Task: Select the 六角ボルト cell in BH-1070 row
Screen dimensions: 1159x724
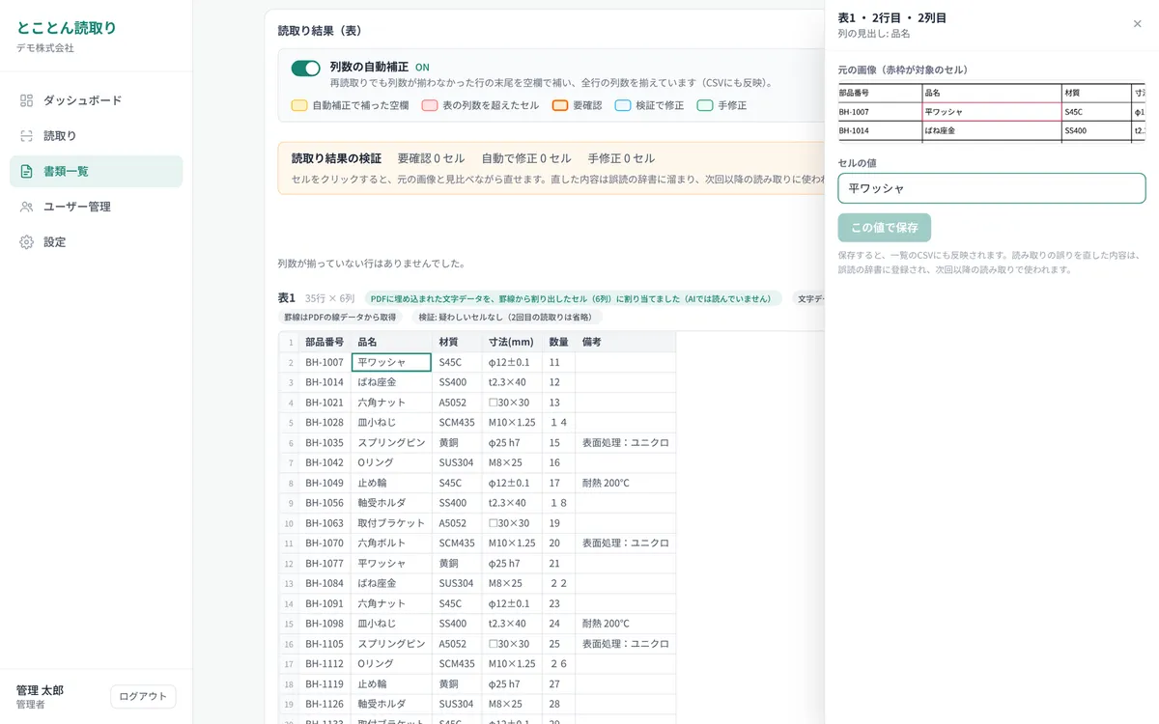Action: click(x=392, y=543)
